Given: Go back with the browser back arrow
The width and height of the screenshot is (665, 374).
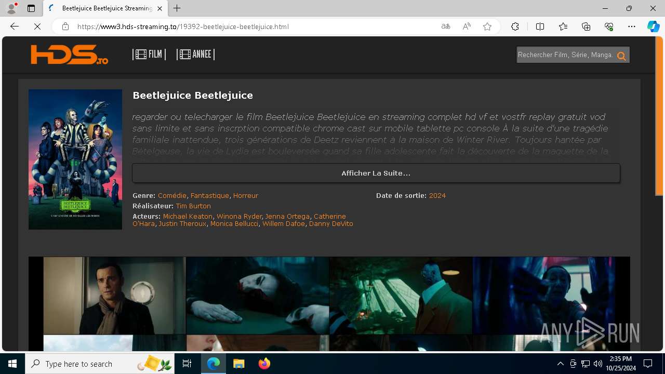Looking at the screenshot, I should click(x=15, y=26).
